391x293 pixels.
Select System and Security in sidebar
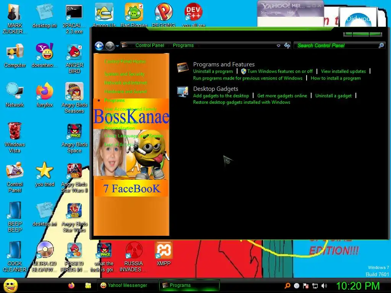[124, 74]
